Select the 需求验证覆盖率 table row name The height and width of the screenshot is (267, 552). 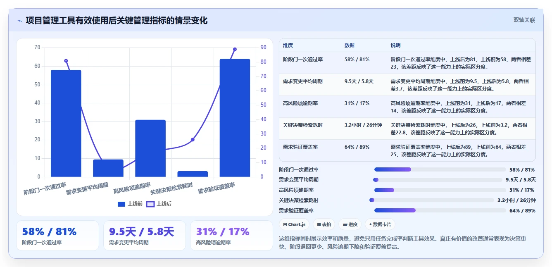(x=300, y=147)
